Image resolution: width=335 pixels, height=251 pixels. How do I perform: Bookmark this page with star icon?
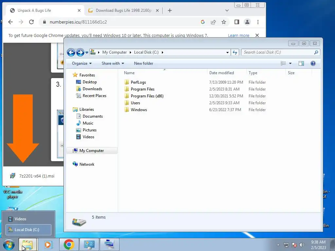tap(224, 22)
